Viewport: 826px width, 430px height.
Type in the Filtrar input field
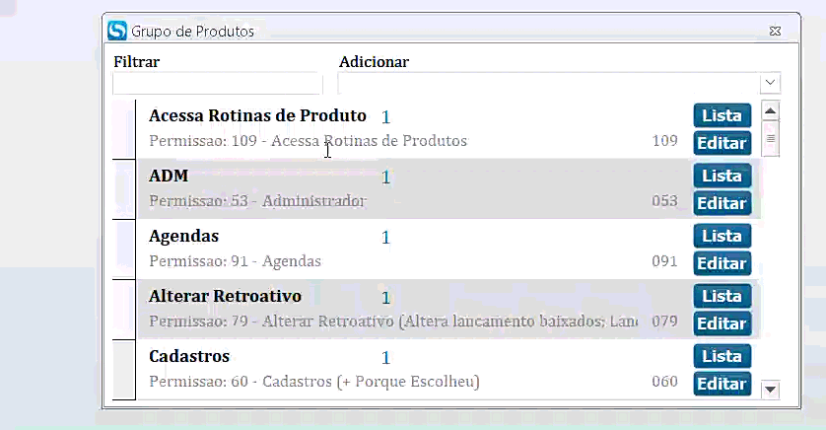coord(218,84)
